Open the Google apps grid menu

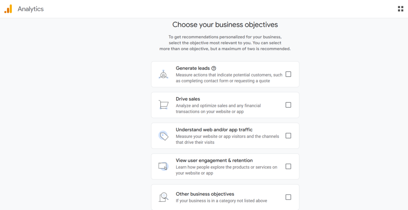[400, 9]
